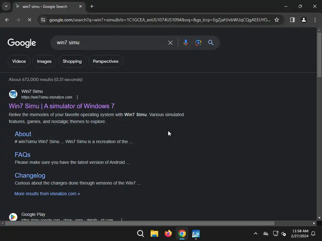The image size is (322, 241).
Task: Open File Explorer from the taskbar
Action: (x=154, y=233)
